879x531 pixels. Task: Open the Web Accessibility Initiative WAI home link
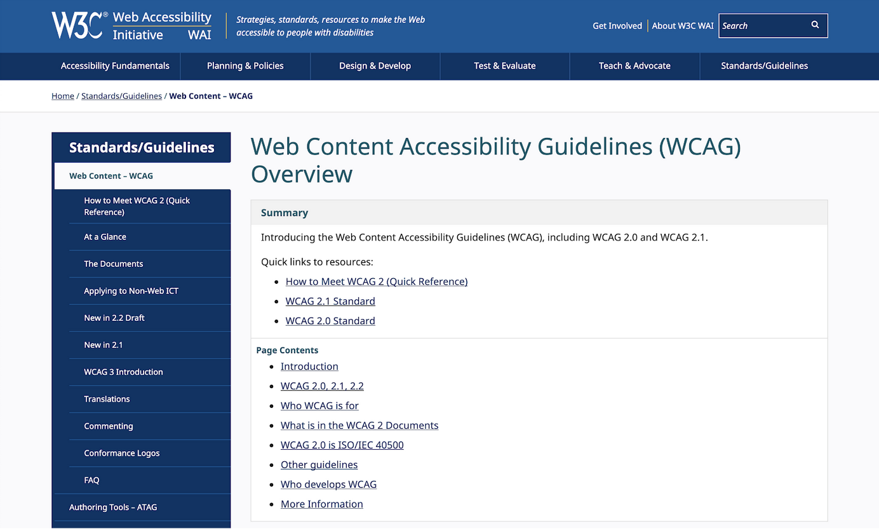pos(162,26)
